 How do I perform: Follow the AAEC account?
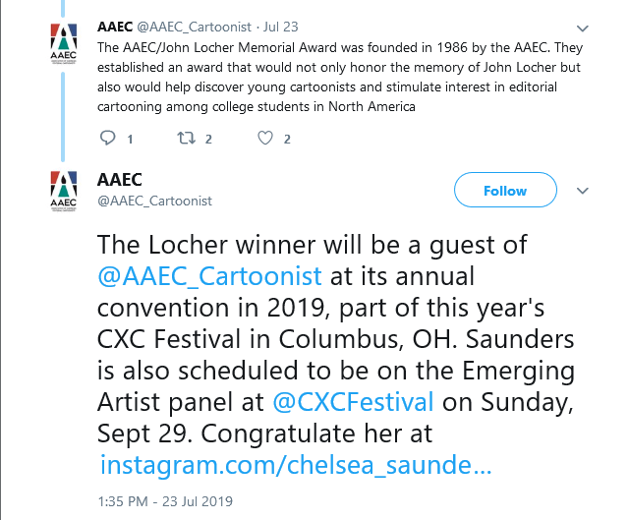(505, 191)
